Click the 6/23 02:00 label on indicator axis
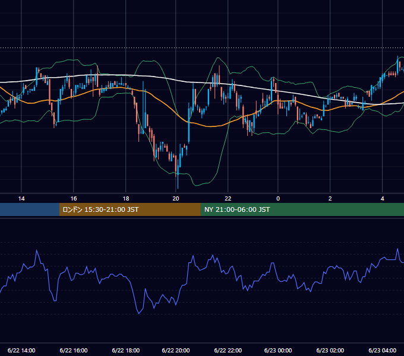 point(330,350)
